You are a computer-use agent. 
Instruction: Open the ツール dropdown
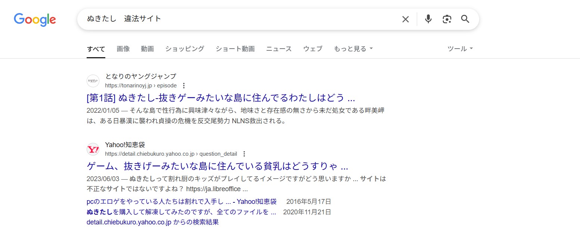click(x=460, y=48)
